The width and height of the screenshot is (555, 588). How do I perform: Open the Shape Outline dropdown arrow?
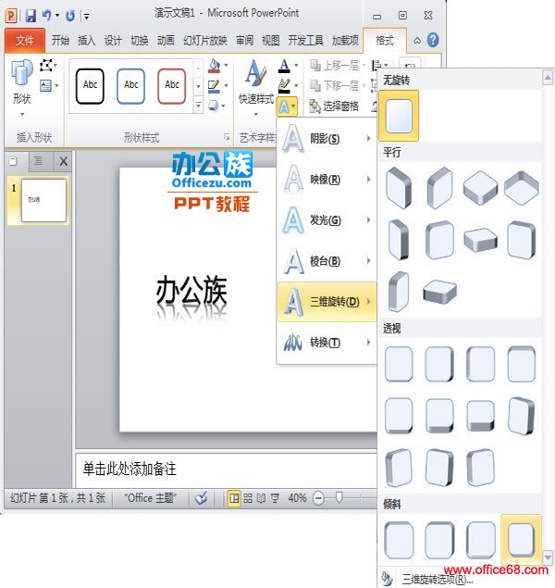226,86
